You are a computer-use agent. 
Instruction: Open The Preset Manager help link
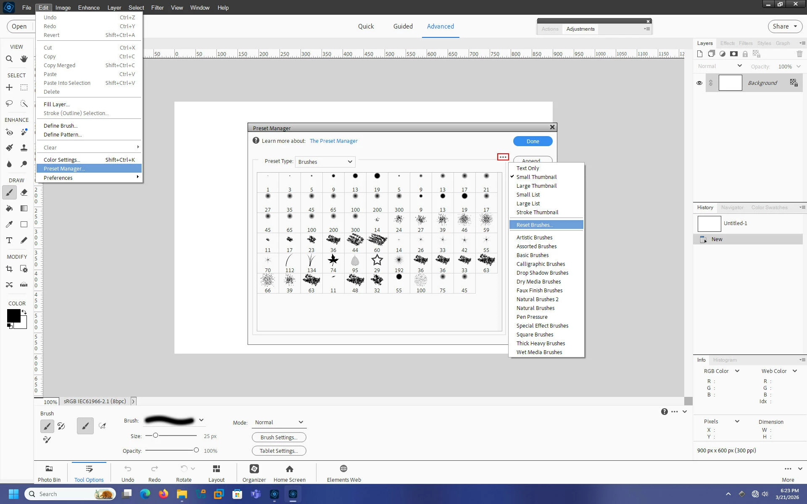333,141
